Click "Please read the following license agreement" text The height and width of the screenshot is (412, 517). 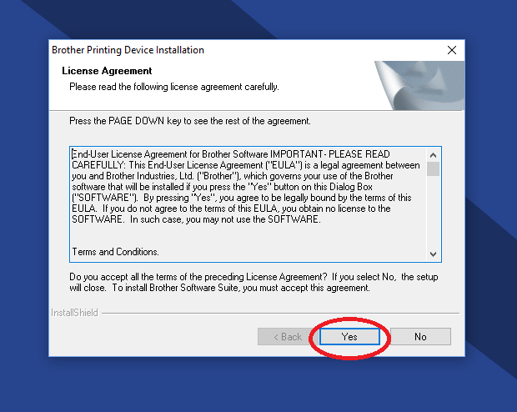click(174, 87)
